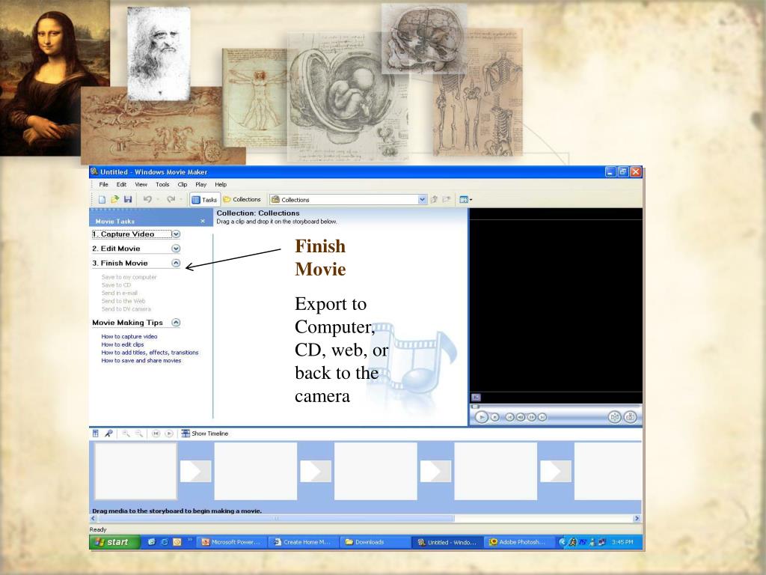Click the New Collection Folder icon

[446, 199]
